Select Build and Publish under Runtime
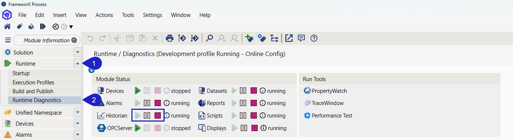The height and width of the screenshot is (140, 513). point(45,91)
